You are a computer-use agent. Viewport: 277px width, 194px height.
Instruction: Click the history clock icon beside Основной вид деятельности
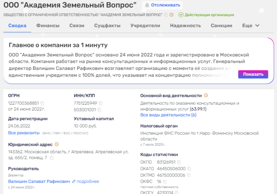click(206, 95)
